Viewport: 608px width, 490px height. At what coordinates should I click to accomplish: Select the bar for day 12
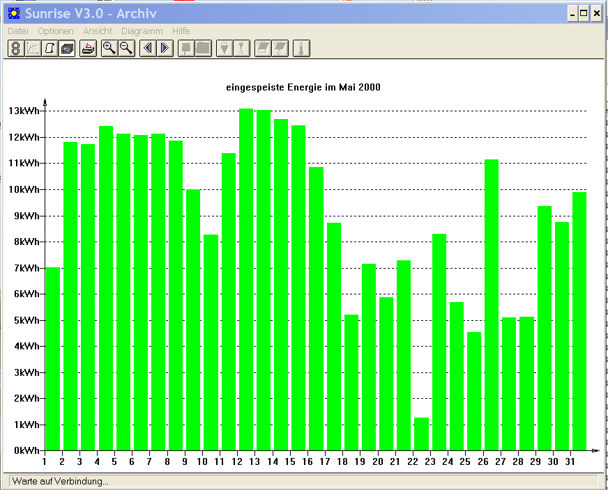(x=246, y=279)
